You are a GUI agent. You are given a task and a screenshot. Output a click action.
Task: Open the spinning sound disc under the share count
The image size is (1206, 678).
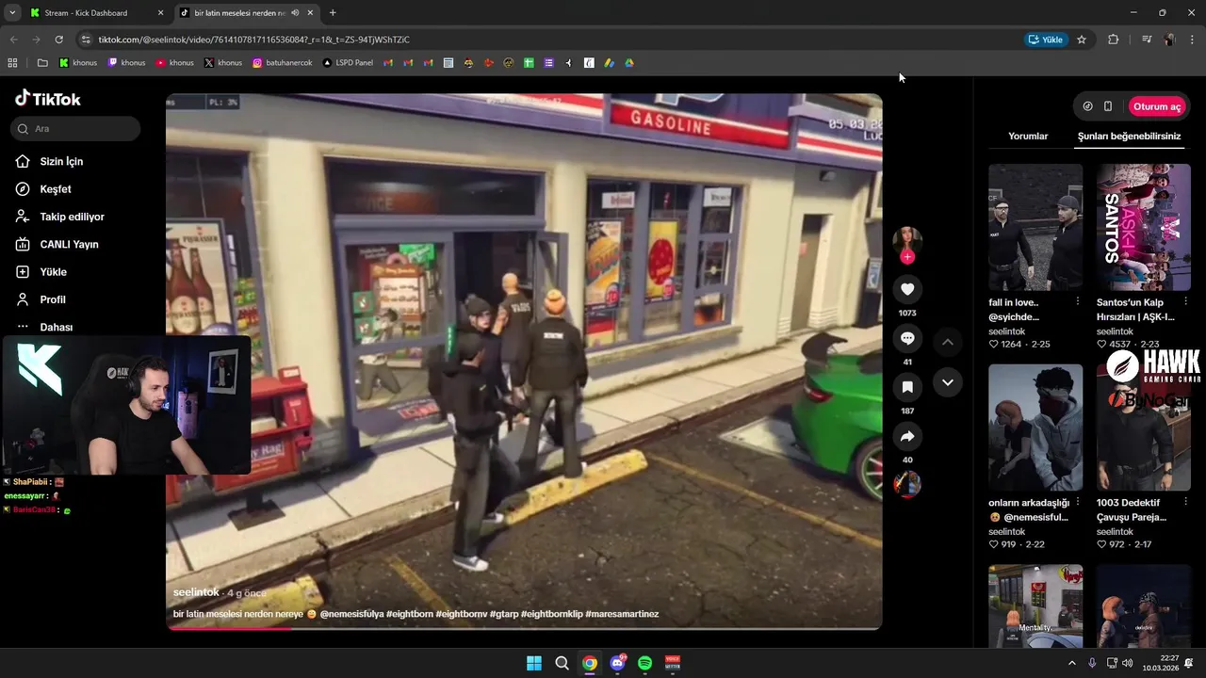tap(907, 484)
